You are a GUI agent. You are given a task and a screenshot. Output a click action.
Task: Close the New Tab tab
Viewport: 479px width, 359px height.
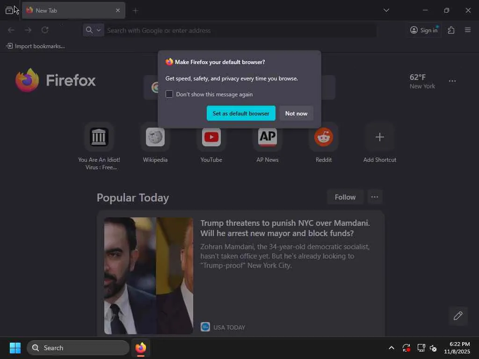(x=118, y=10)
